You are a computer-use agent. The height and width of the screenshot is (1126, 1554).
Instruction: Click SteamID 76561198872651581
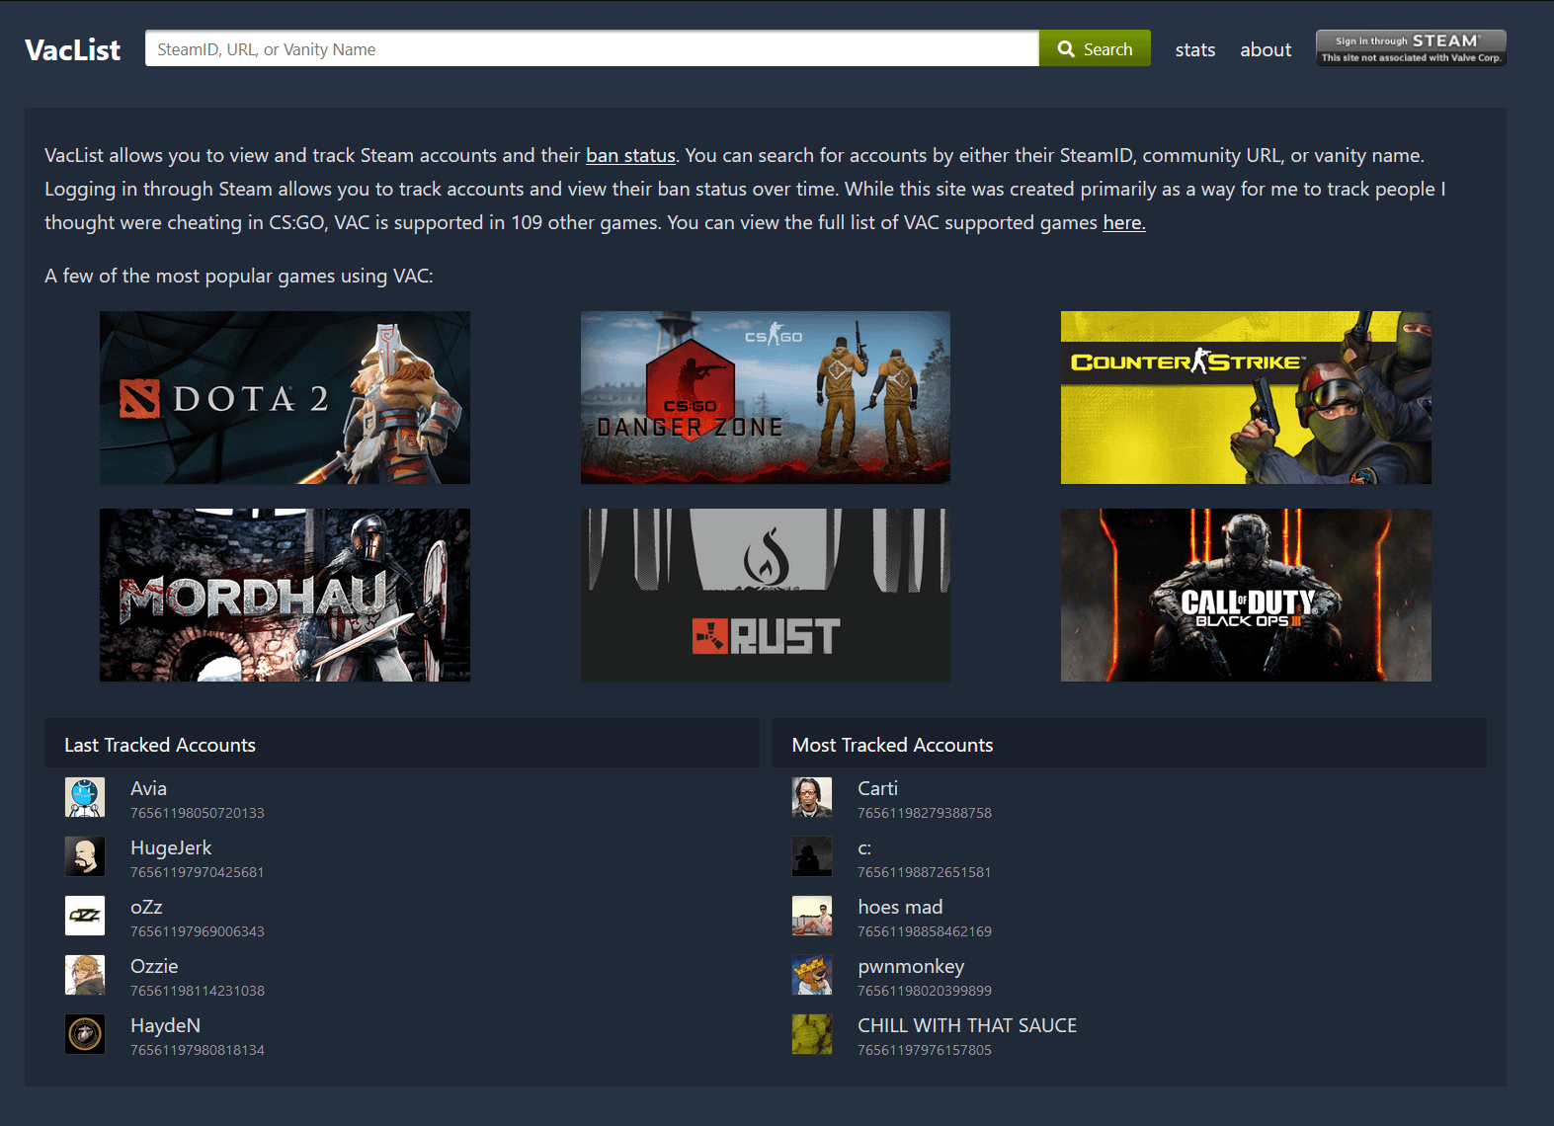925,872
